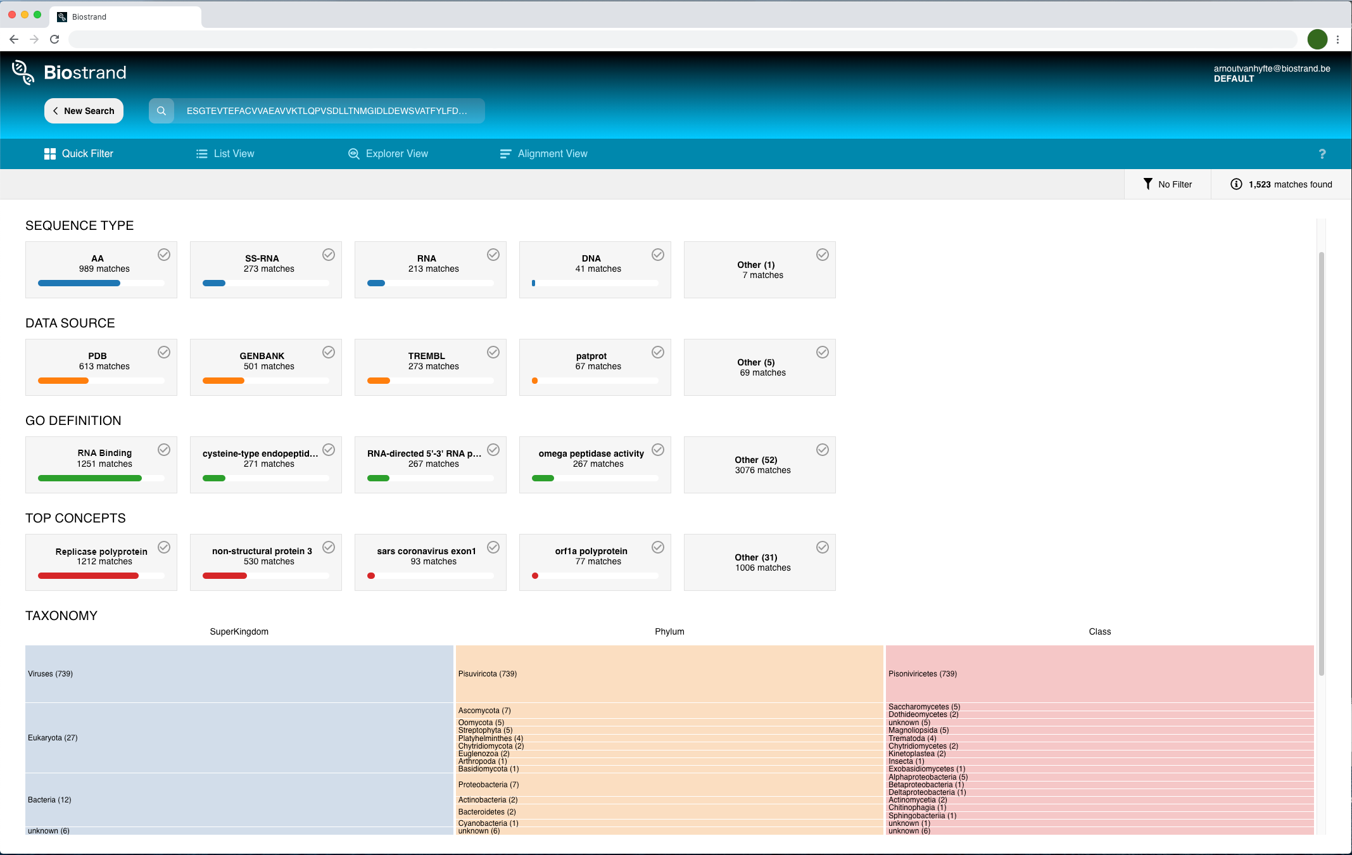The width and height of the screenshot is (1352, 855).
Task: Click the PDB orange progress bar
Action: (63, 381)
